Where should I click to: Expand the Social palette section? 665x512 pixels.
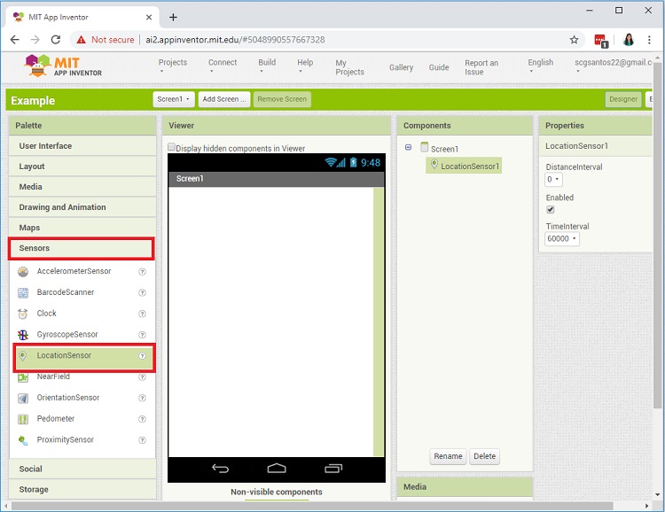pos(82,469)
